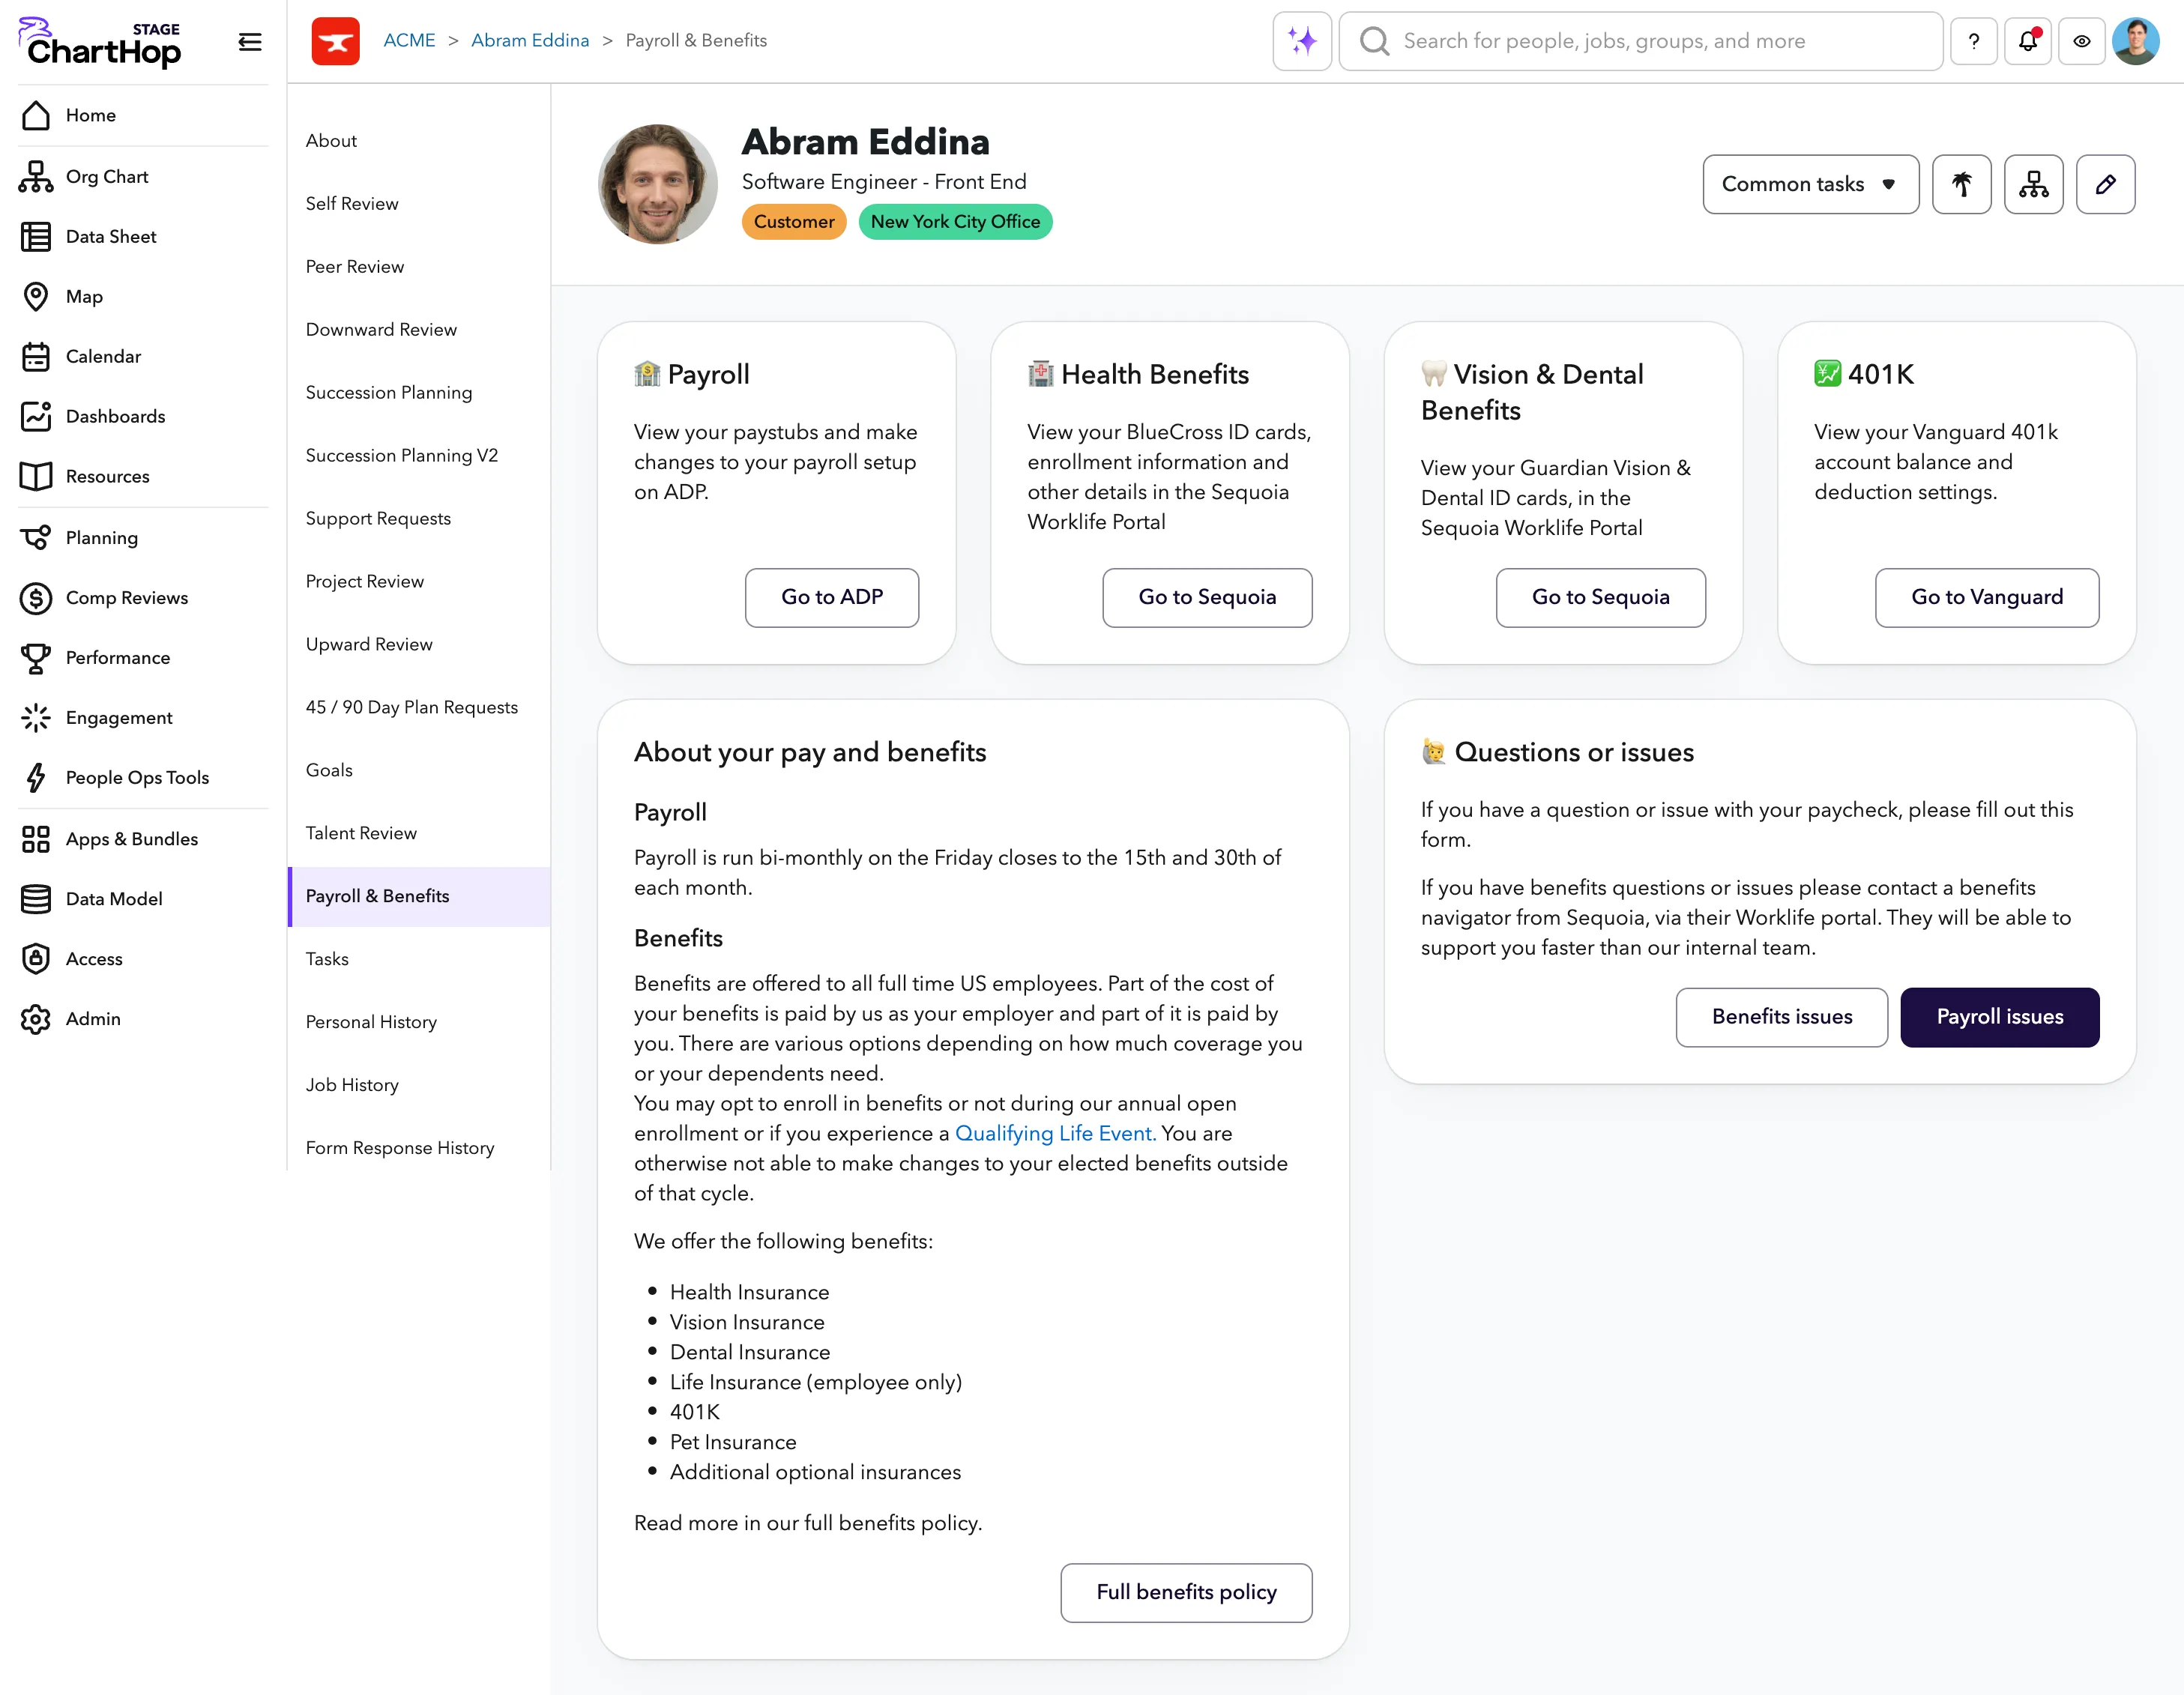The width and height of the screenshot is (2184, 1695).
Task: Select the Succession Planning V2 tab
Action: pos(419,456)
